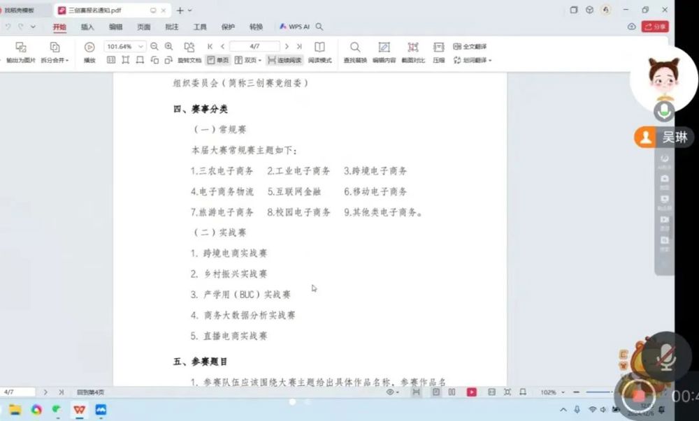Click the zoom out magnifier icon
Screen dimensions: 699x421
(154, 46)
